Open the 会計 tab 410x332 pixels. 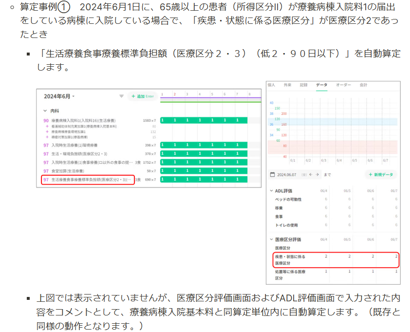363,85
